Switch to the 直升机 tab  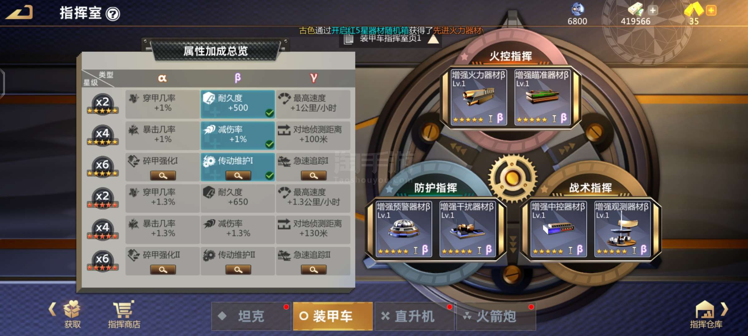pyautogui.click(x=415, y=316)
